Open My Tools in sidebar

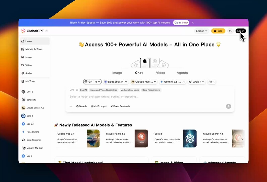35,81
